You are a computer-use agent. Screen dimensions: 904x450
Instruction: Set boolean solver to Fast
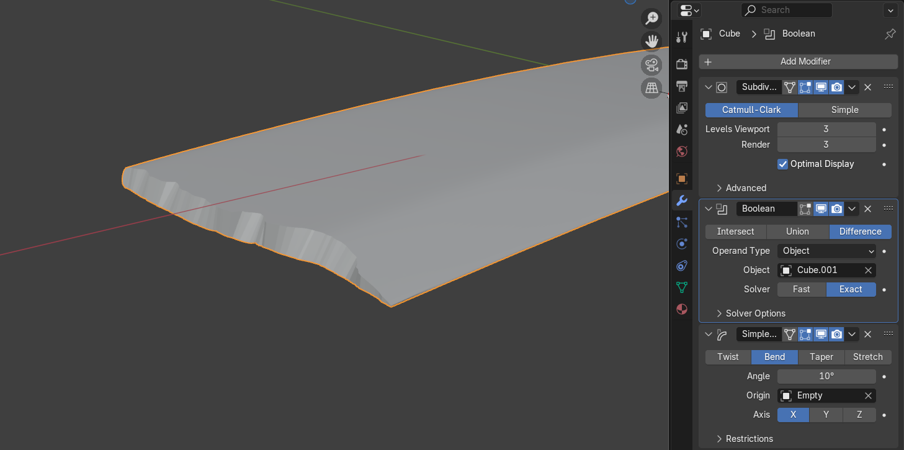(x=801, y=289)
